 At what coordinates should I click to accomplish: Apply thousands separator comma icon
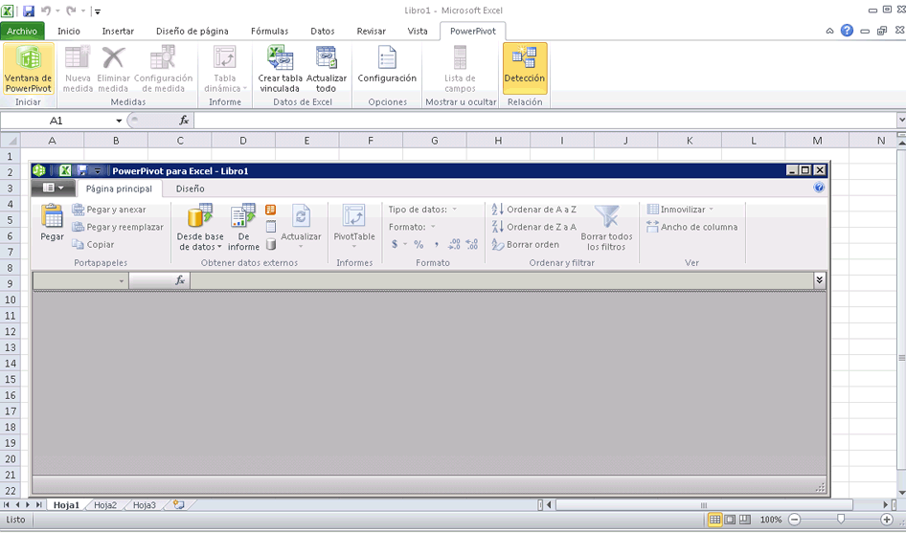(437, 244)
